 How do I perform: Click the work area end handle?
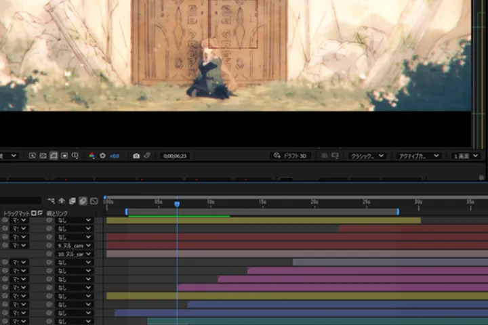[398, 212]
